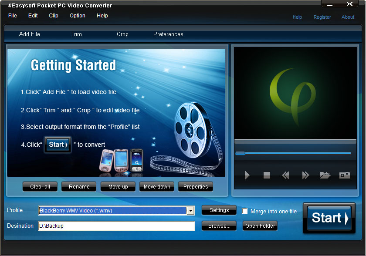366x256 pixels.
Task: Open the Edit menu
Action: click(33, 16)
